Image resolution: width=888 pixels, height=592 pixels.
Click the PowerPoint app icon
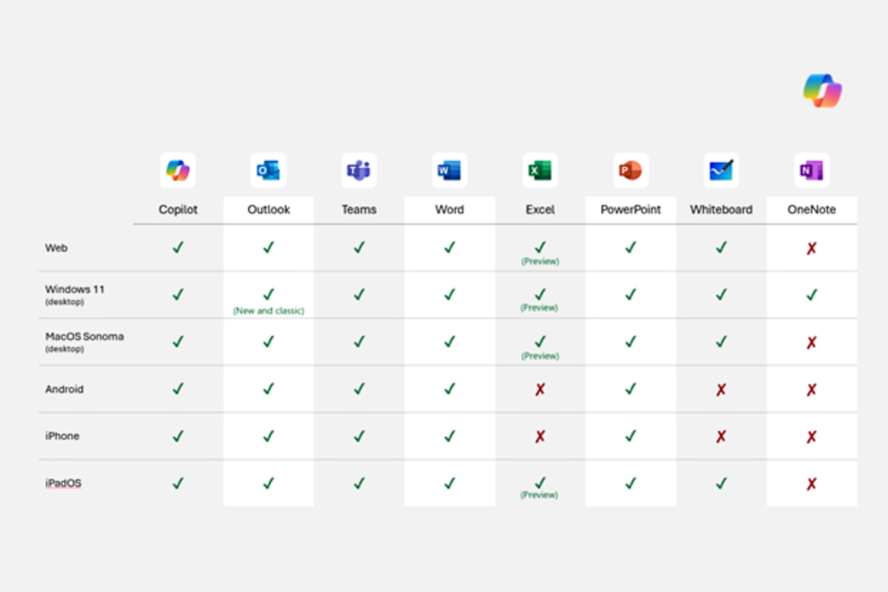pos(630,170)
